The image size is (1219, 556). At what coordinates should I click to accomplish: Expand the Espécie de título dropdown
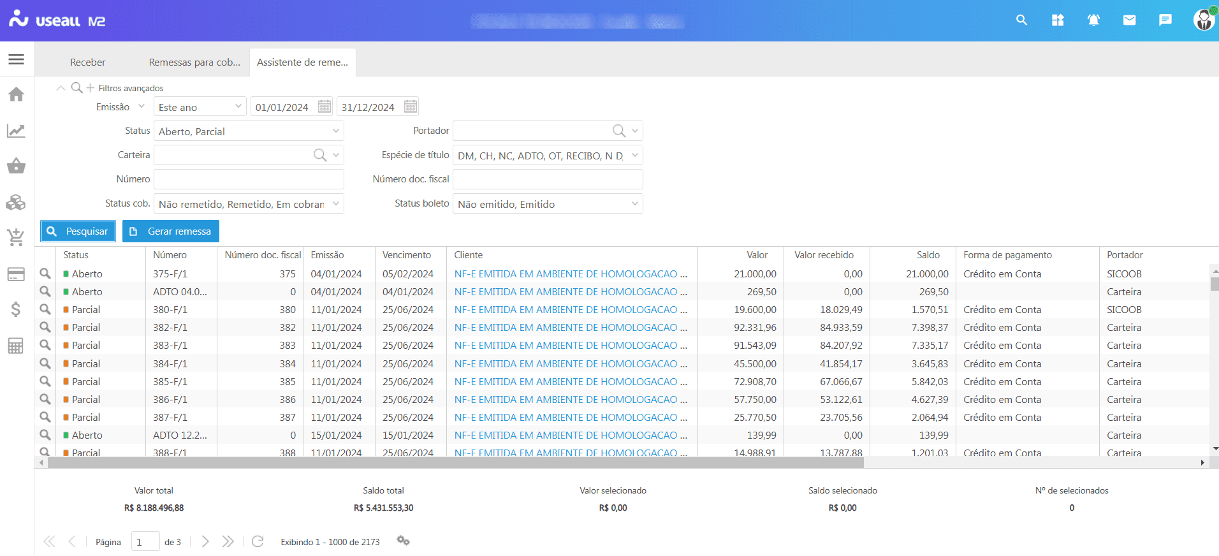634,156
